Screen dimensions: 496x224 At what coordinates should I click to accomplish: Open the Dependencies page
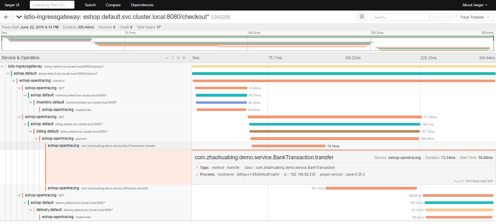(x=142, y=5)
